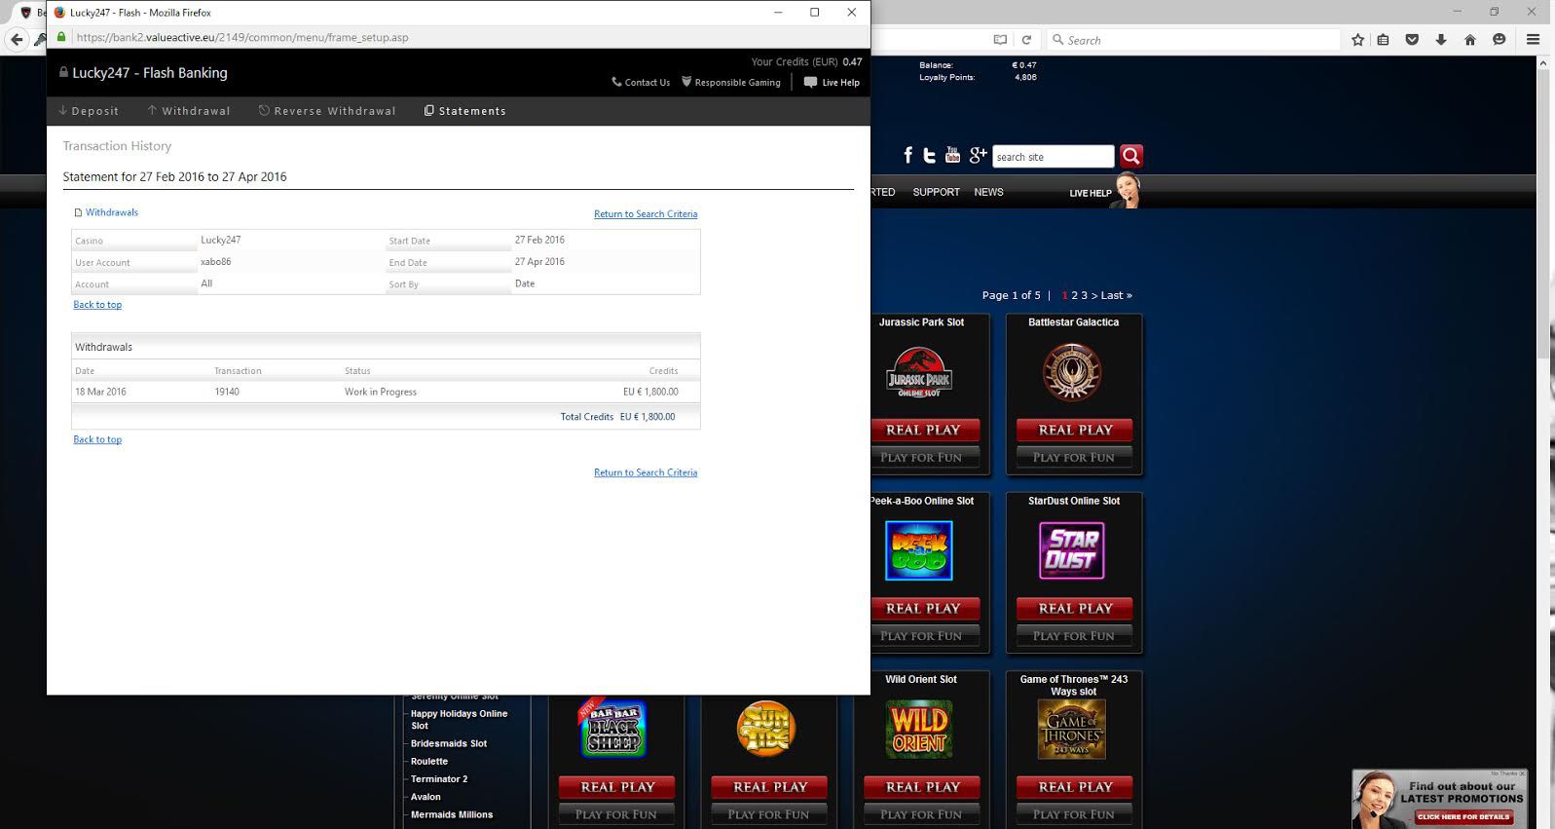Click the casino Google Plus icon
1555x829 pixels.
[978, 156]
